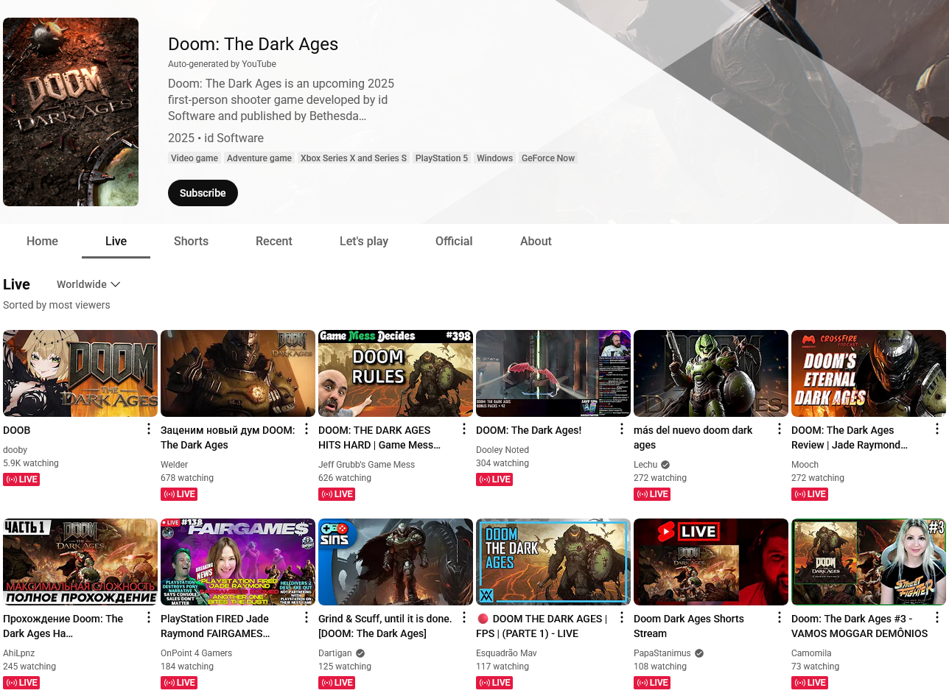The height and width of the screenshot is (696, 949).
Task: Open the Jeff Grubb's Game Mess channel link
Action: [x=366, y=465]
